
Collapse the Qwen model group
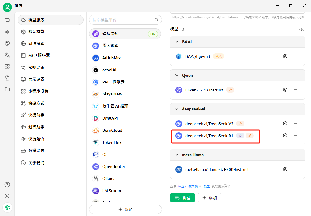(177, 76)
